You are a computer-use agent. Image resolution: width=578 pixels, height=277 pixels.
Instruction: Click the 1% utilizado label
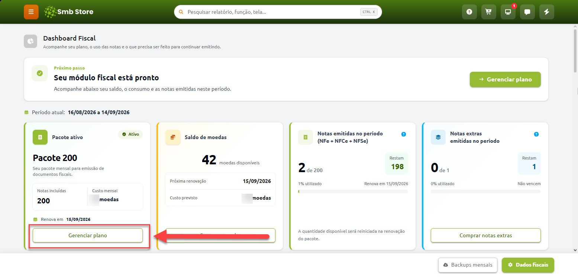coord(310,184)
